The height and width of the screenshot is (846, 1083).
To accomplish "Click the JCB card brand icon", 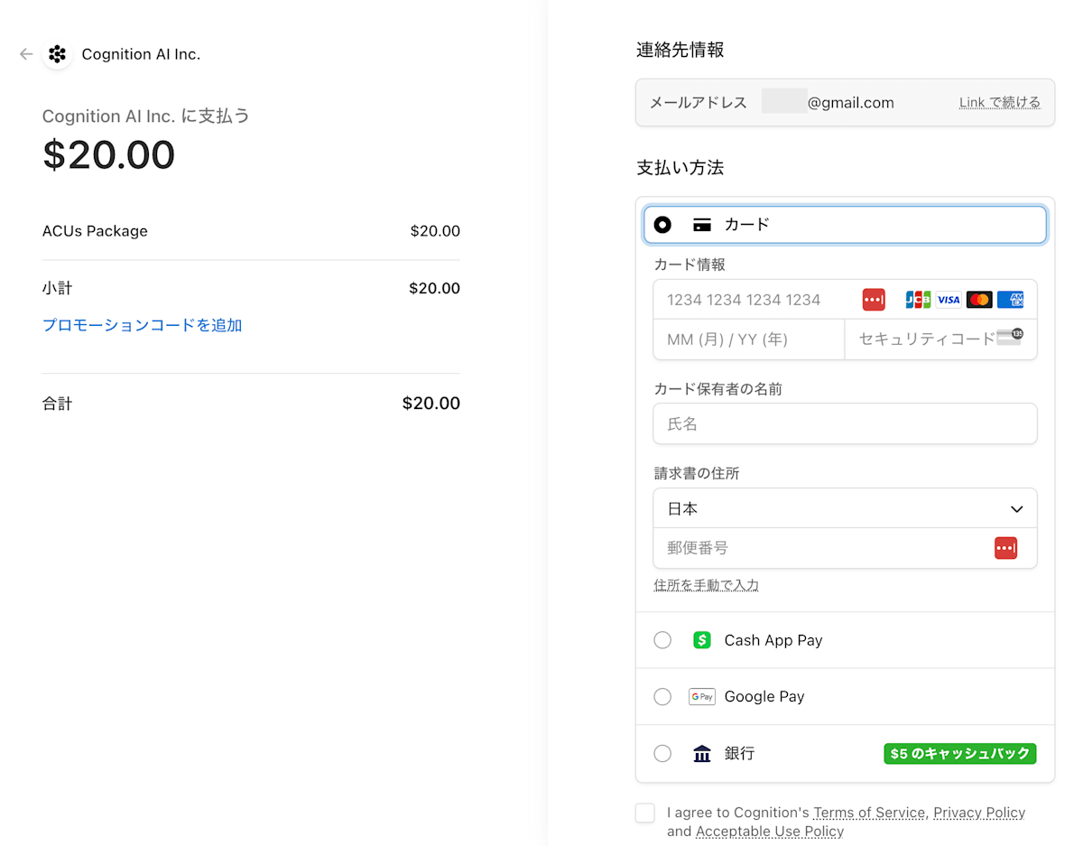I will (x=918, y=300).
